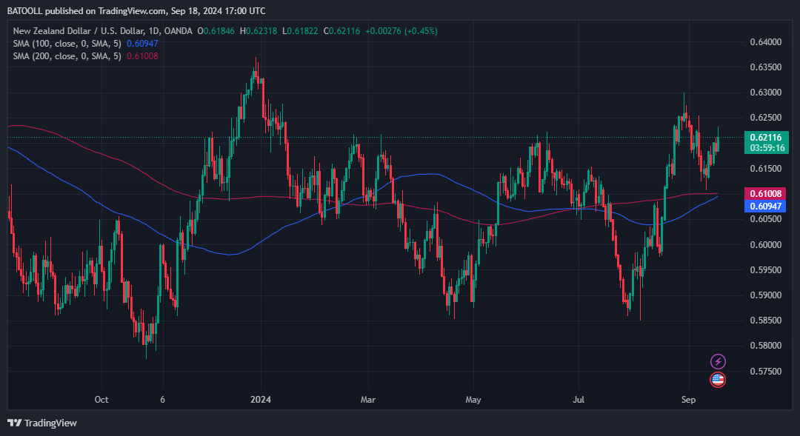
Task: Click the TradingView logo
Action: (14, 423)
